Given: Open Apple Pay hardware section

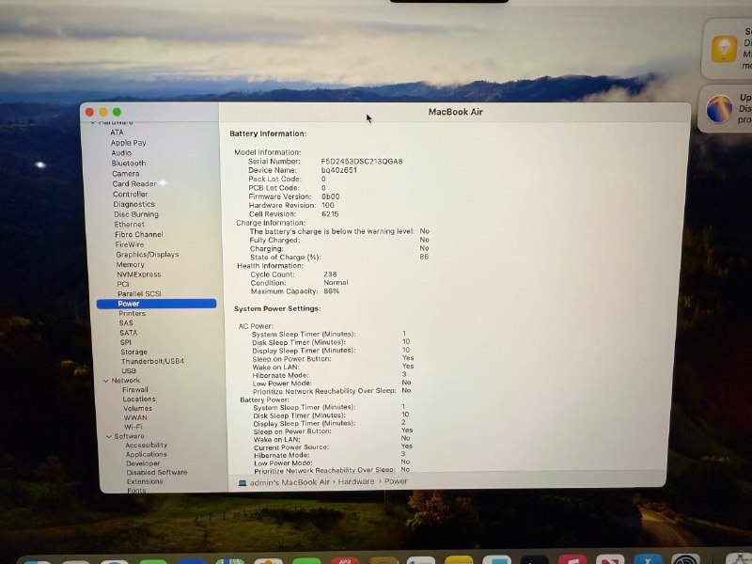Looking at the screenshot, I should 128,143.
